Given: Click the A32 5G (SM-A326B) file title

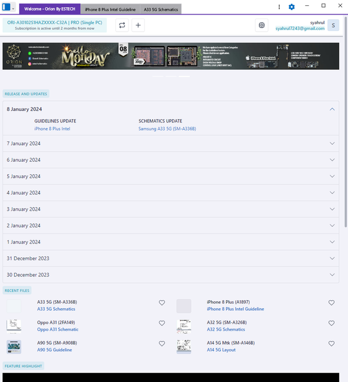Looking at the screenshot, I should pos(227,322).
